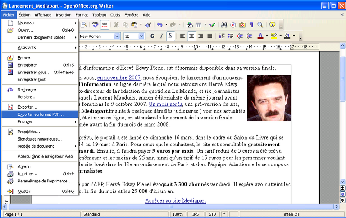Open the Navigator compass icon

click(x=233, y=25)
